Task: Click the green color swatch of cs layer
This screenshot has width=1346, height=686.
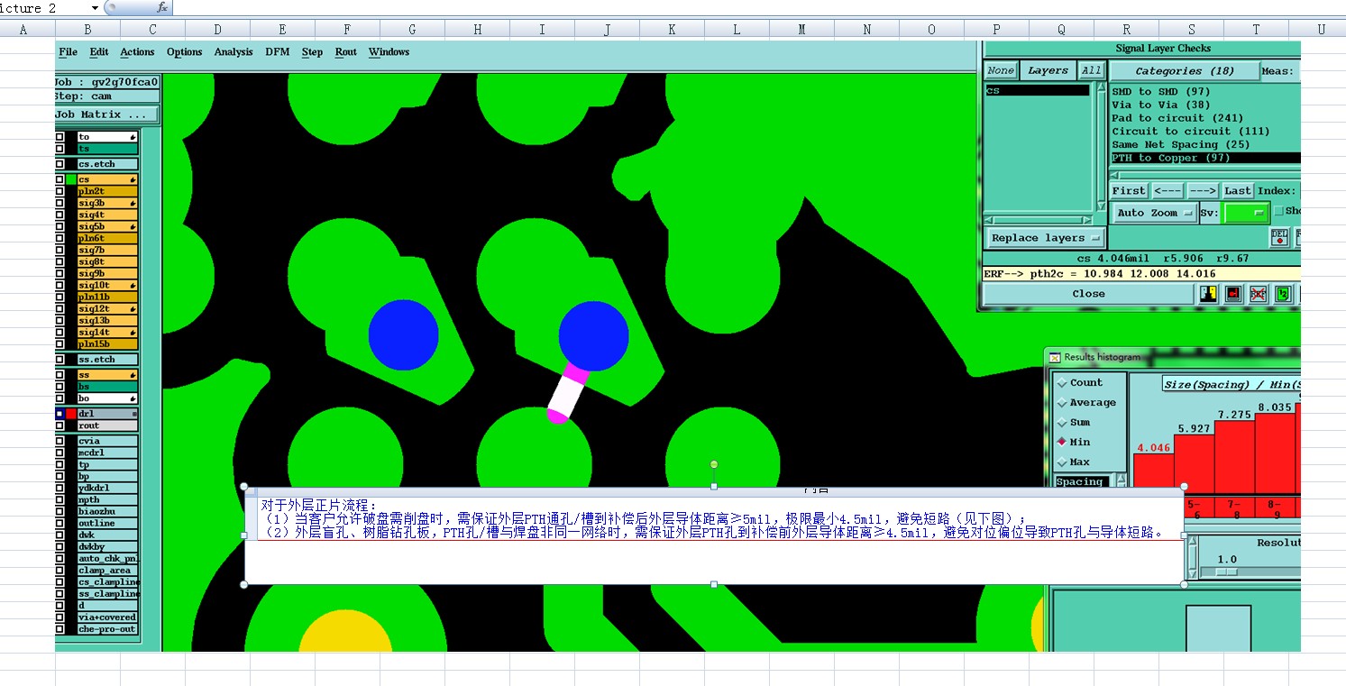Action: click(x=71, y=179)
